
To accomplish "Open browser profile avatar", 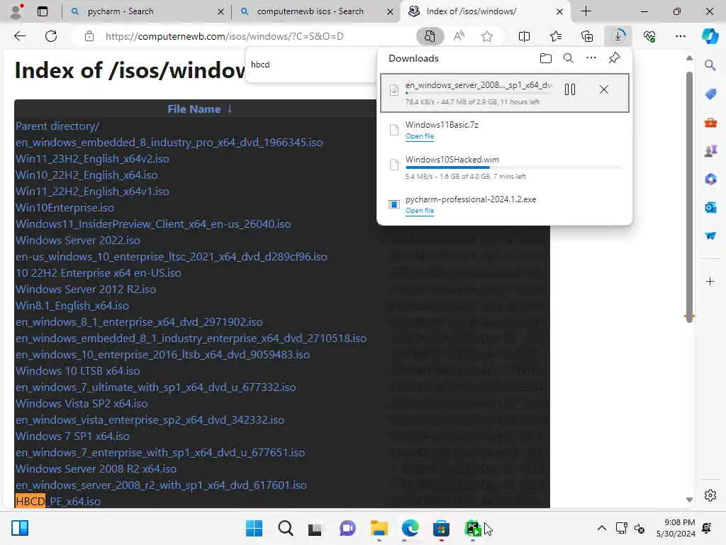I will tap(16, 11).
